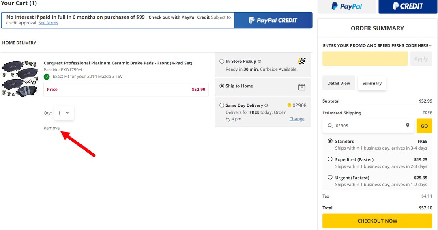This screenshot has width=438, height=230.
Task: Collapse the promo code section chevron
Action: (x=430, y=45)
